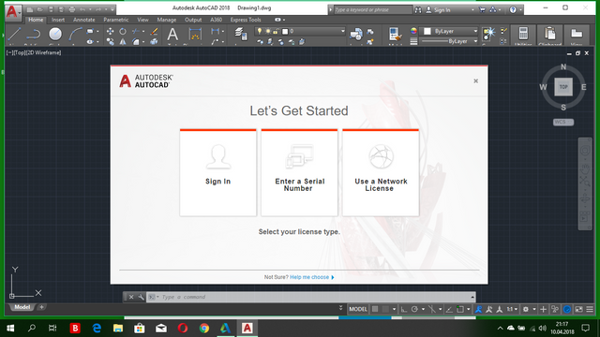This screenshot has height=337, width=600.
Task: Open the ByLayer linetype dropdown
Action: tap(475, 41)
